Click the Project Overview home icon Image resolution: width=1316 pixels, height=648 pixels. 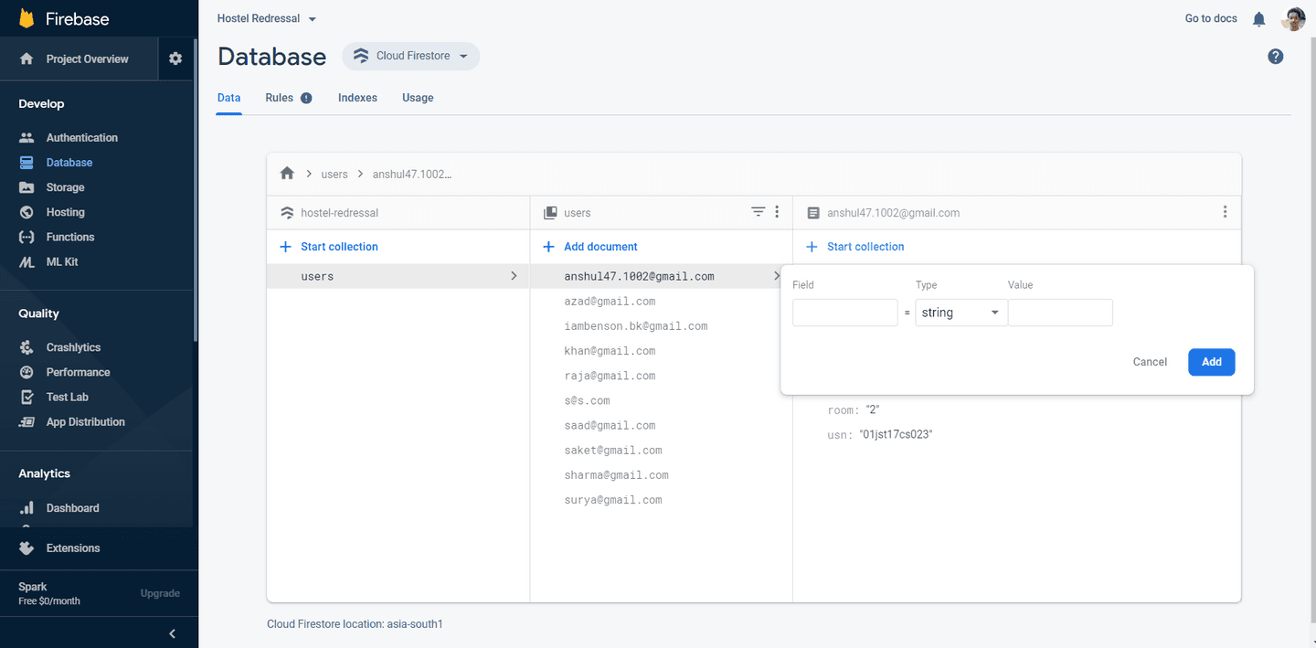[x=27, y=58]
